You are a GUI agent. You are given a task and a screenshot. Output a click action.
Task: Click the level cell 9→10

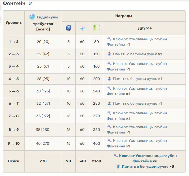(14, 143)
